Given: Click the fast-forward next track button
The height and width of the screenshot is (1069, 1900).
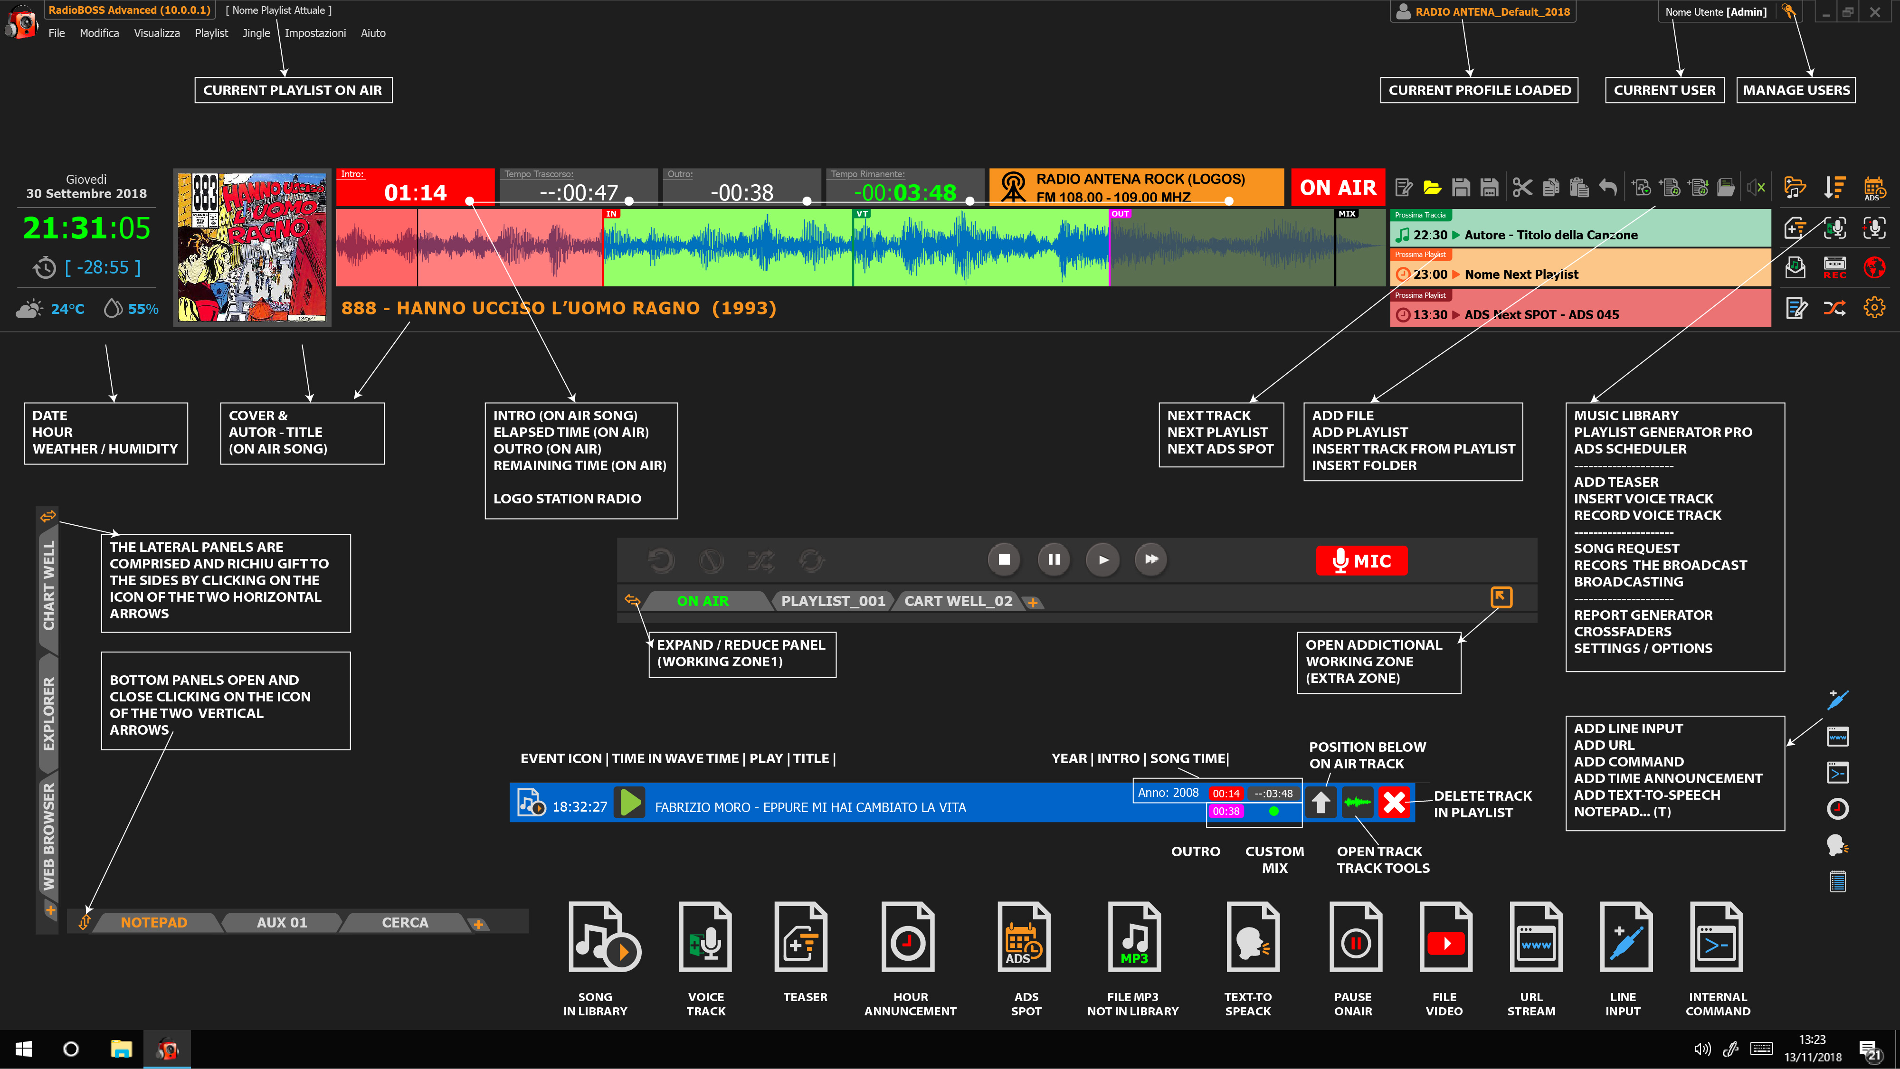Looking at the screenshot, I should coord(1151,559).
